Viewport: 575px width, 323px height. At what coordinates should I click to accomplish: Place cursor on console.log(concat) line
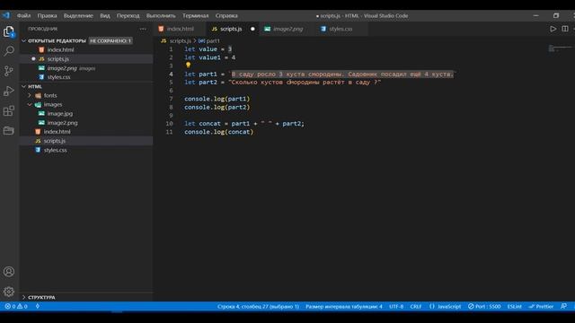point(219,132)
